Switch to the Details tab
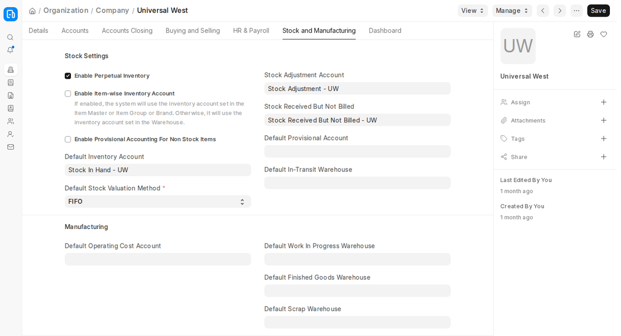This screenshot has width=621, height=336. click(x=38, y=30)
